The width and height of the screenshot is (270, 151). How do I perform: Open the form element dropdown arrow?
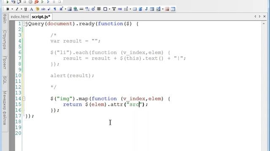tap(163, 9)
